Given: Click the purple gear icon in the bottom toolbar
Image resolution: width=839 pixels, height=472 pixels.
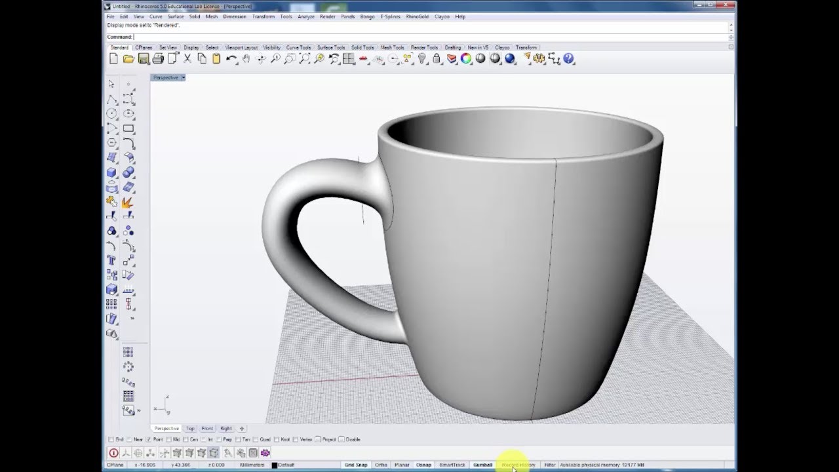Looking at the screenshot, I should (x=265, y=453).
